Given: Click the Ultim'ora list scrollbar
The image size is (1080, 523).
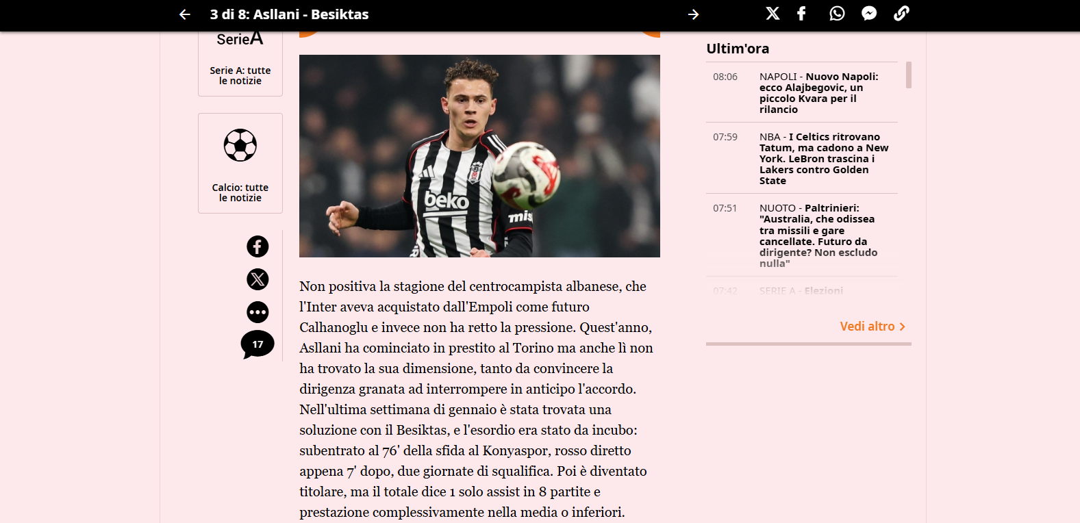Looking at the screenshot, I should point(909,75).
